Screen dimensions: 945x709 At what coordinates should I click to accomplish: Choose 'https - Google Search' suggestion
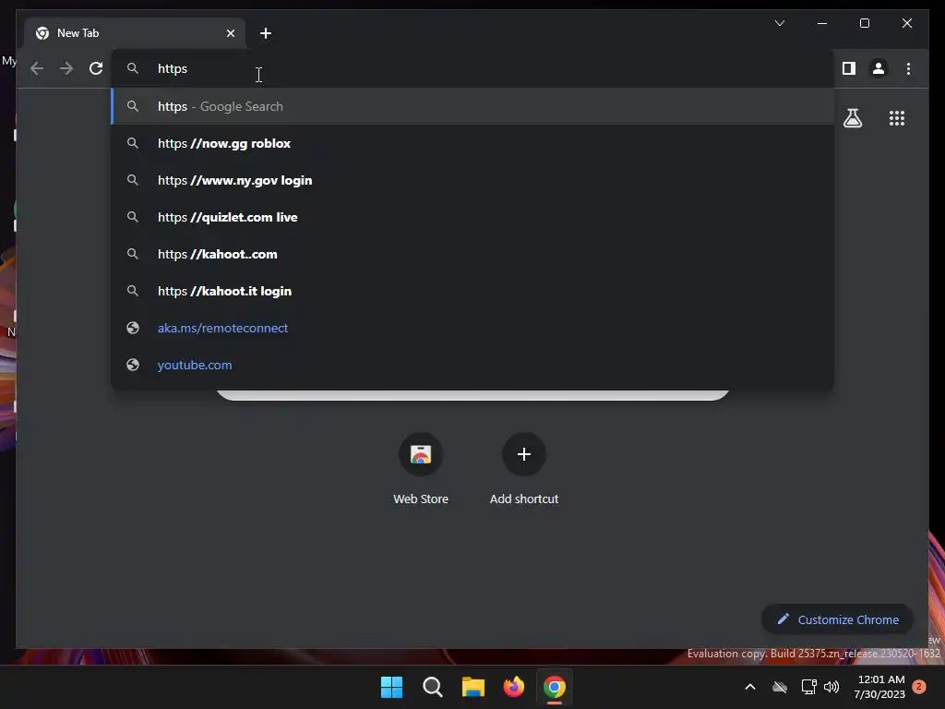click(472, 107)
